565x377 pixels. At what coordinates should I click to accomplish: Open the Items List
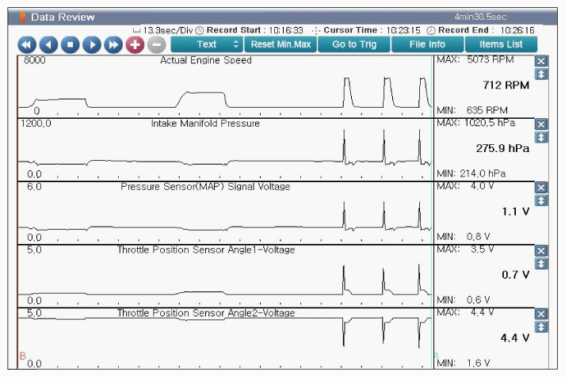tap(501, 44)
